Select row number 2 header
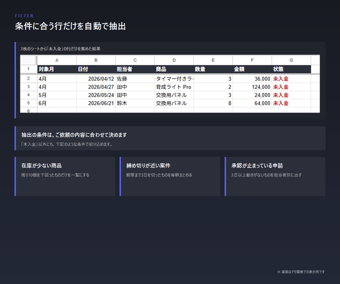Image resolution: width=340 pixels, height=284 pixels. (28, 79)
